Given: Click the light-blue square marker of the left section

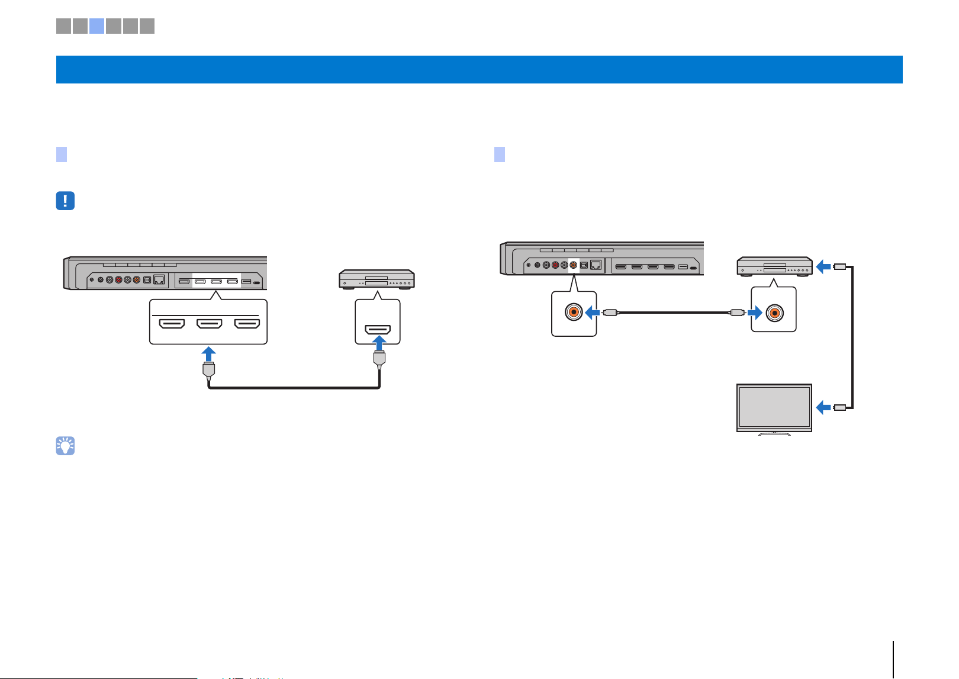Looking at the screenshot, I should click(62, 155).
